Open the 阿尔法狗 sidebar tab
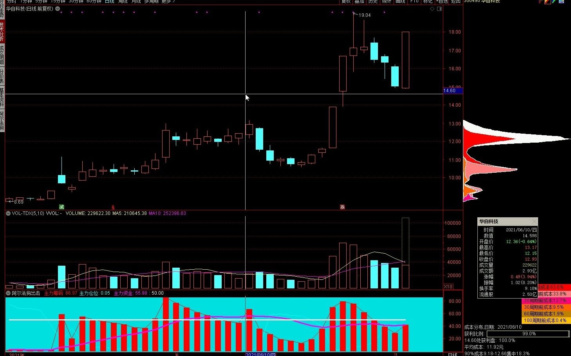 [x=2, y=120]
